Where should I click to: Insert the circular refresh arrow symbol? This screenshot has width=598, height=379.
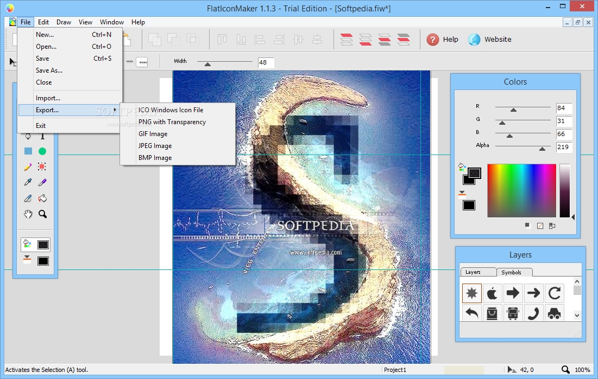pyautogui.click(x=554, y=293)
